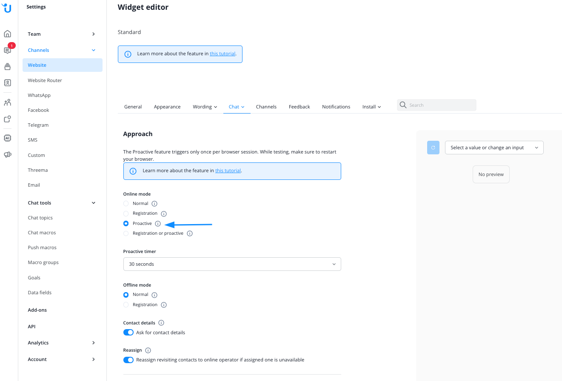This screenshot has height=381, width=562.
Task: Open the announcements megaphone icon
Action: [8, 154]
